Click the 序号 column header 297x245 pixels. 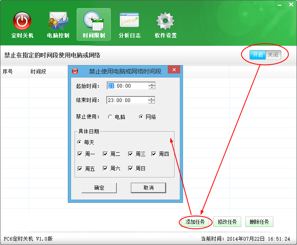[14, 71]
